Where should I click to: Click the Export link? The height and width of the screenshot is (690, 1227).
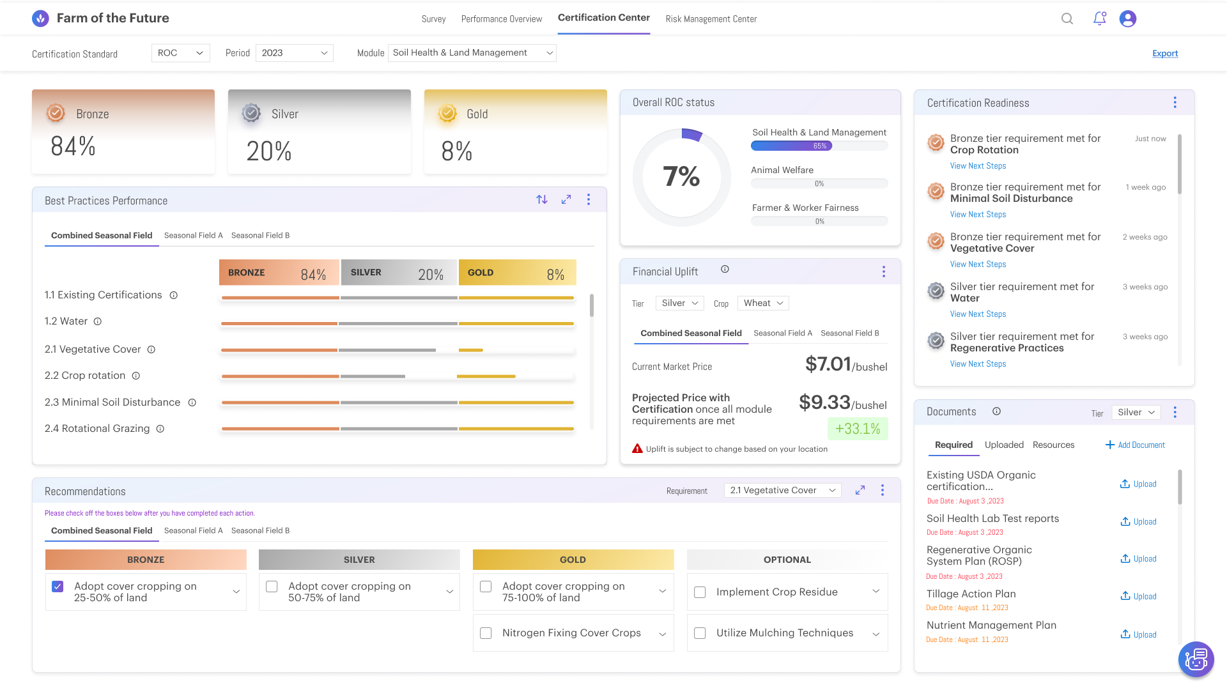[1164, 54]
